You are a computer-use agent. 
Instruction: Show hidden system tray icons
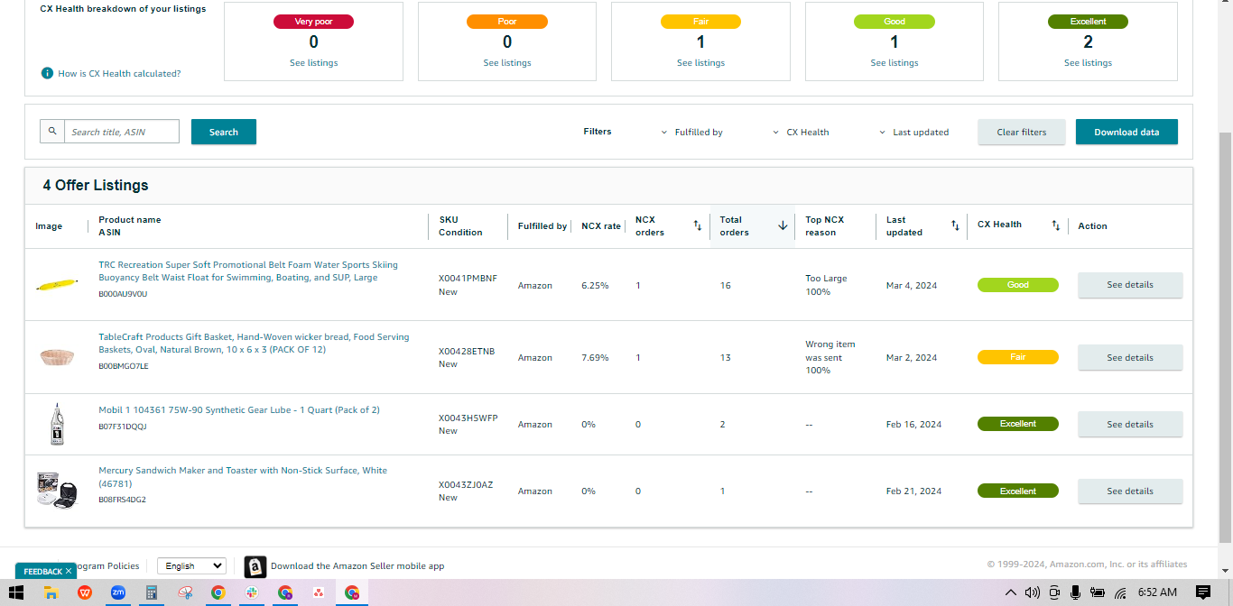coord(1010,592)
